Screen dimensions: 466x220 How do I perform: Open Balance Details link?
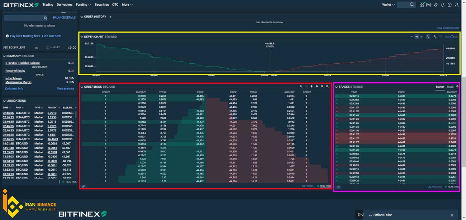64,18
